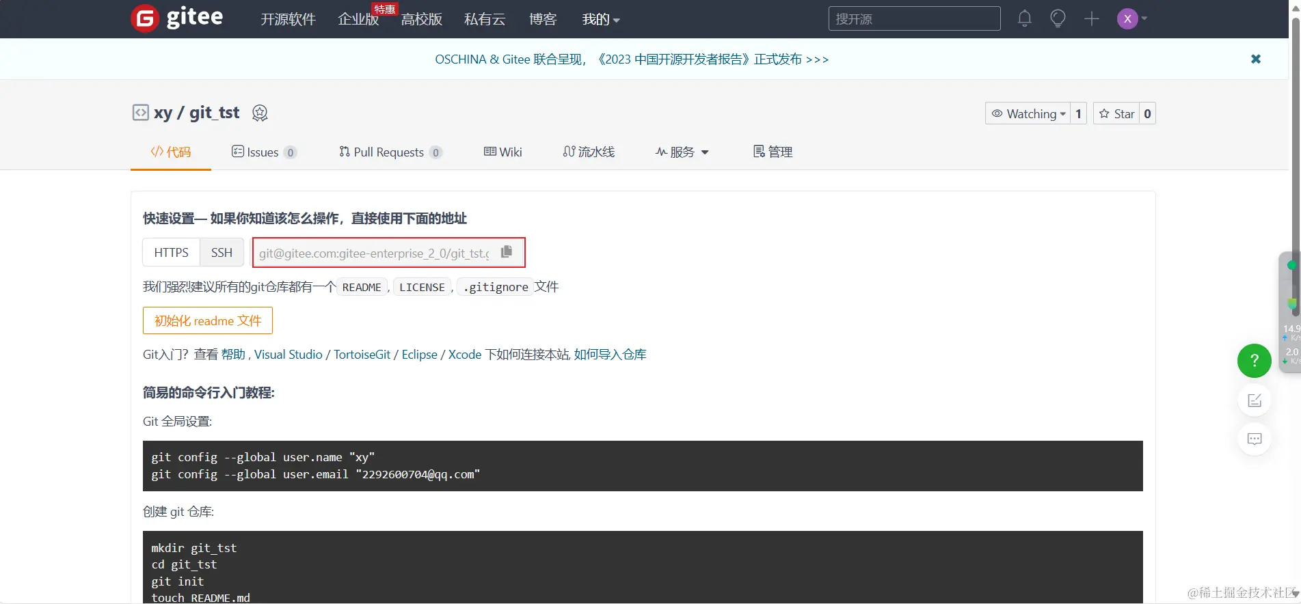Go to 私有云 in top navigation
This screenshot has width=1301, height=604.
pyautogui.click(x=485, y=19)
